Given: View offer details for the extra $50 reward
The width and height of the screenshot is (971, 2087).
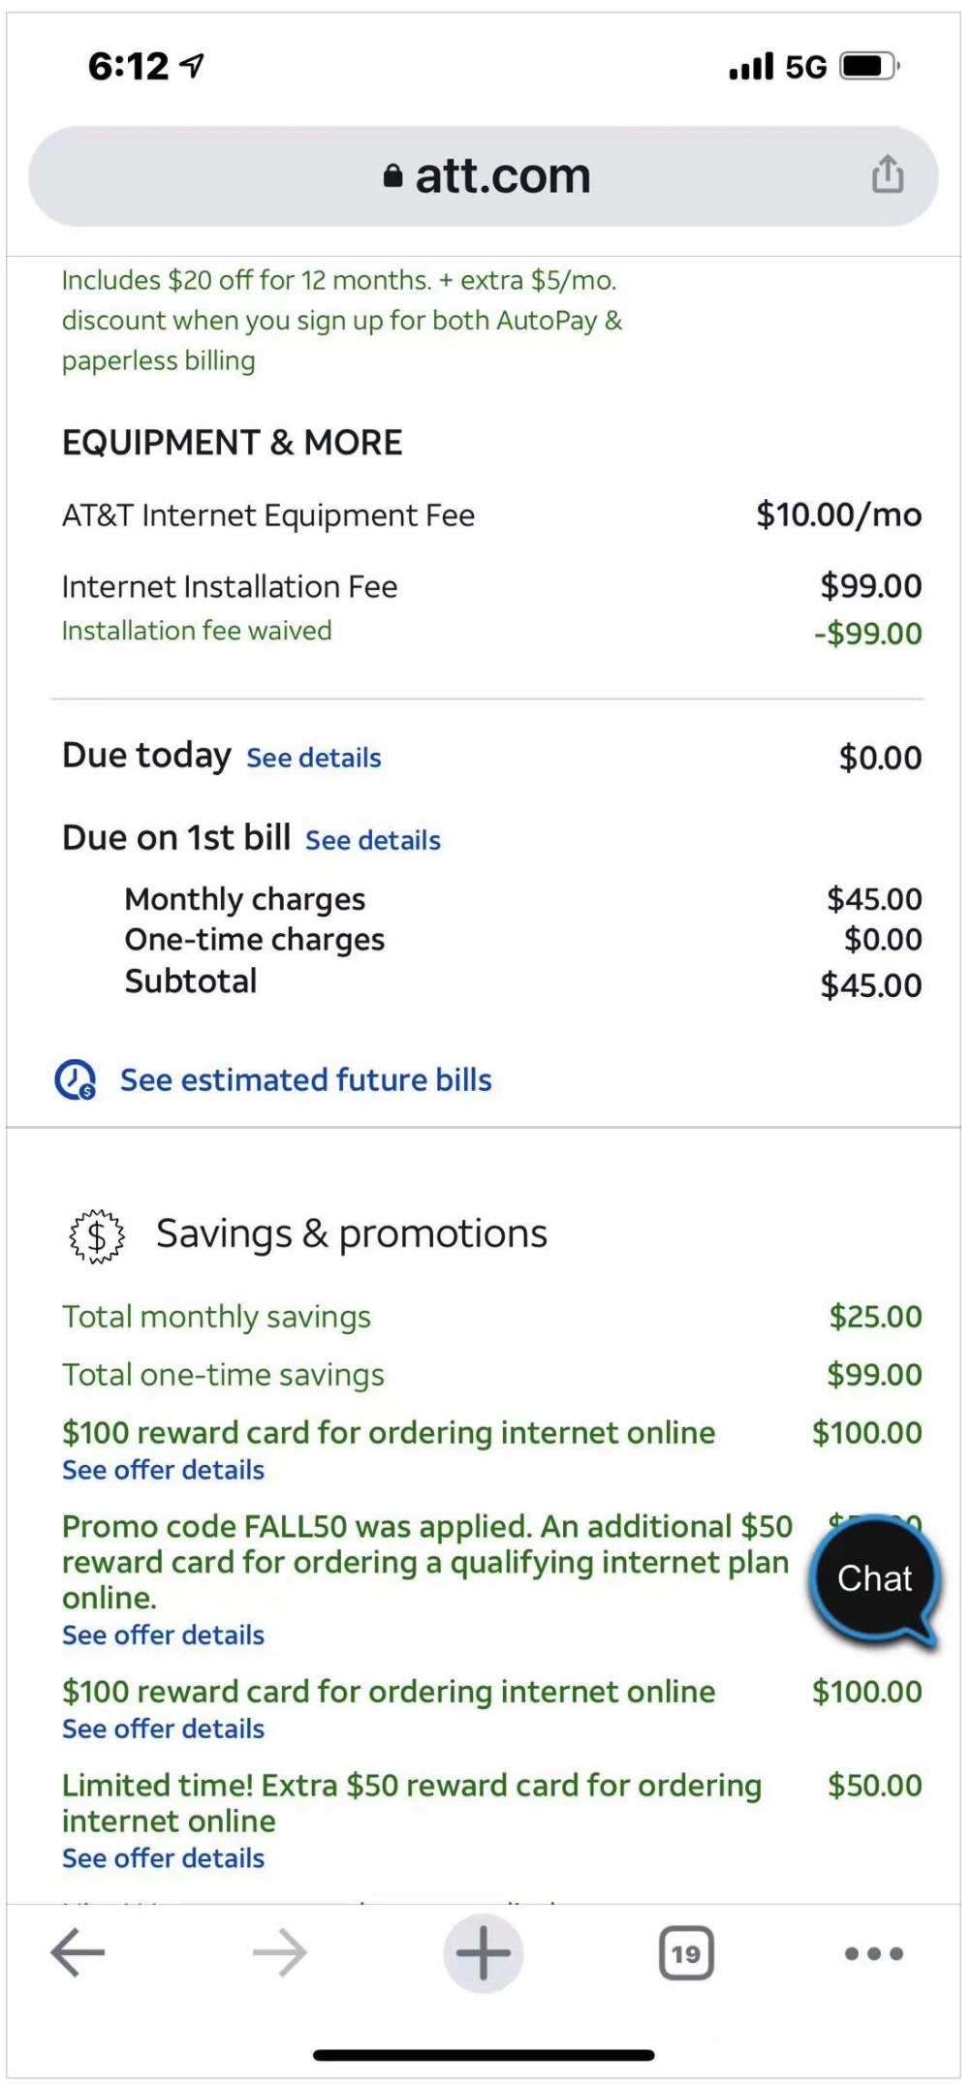Looking at the screenshot, I should (162, 1858).
